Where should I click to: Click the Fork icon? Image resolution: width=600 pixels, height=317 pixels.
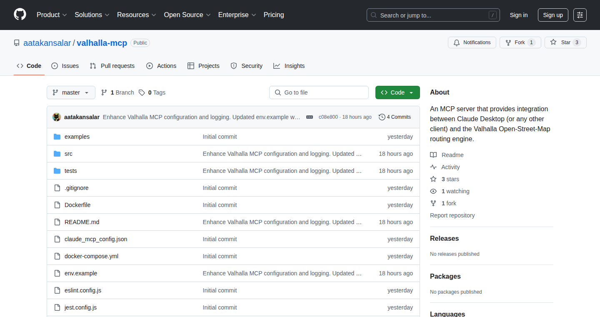pyautogui.click(x=508, y=42)
